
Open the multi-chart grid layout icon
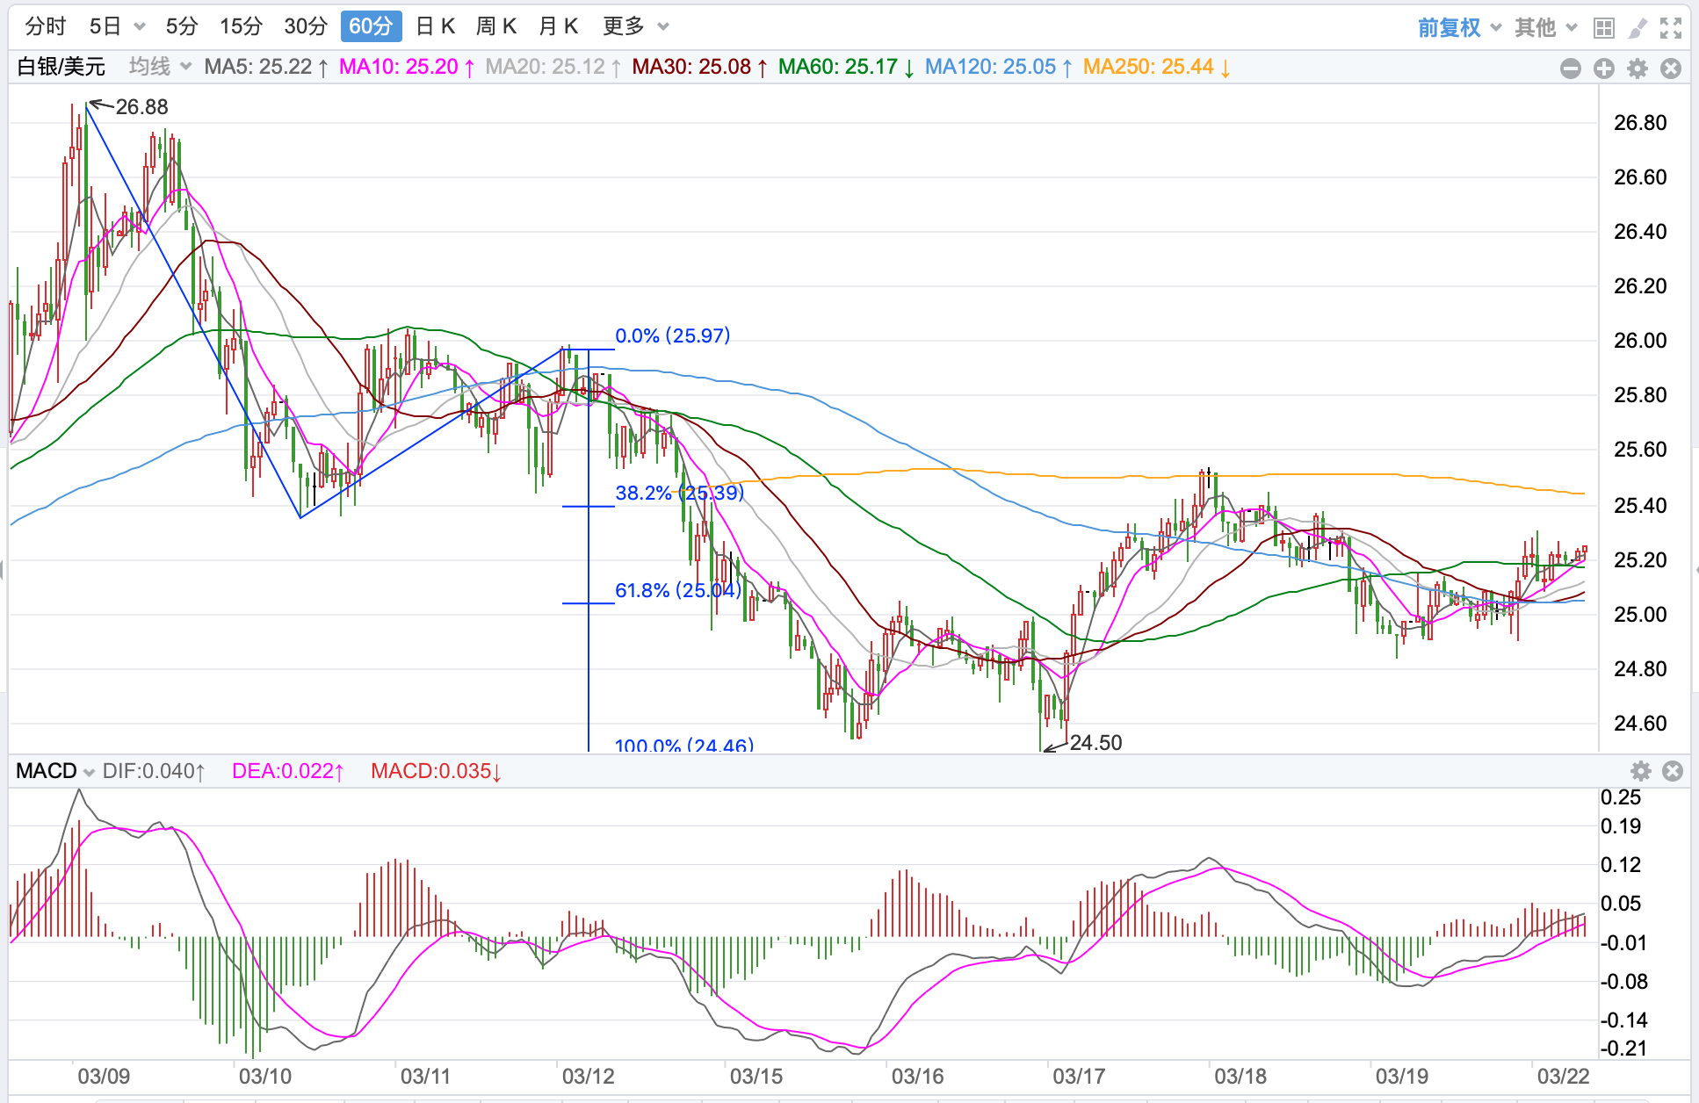coord(1604,28)
